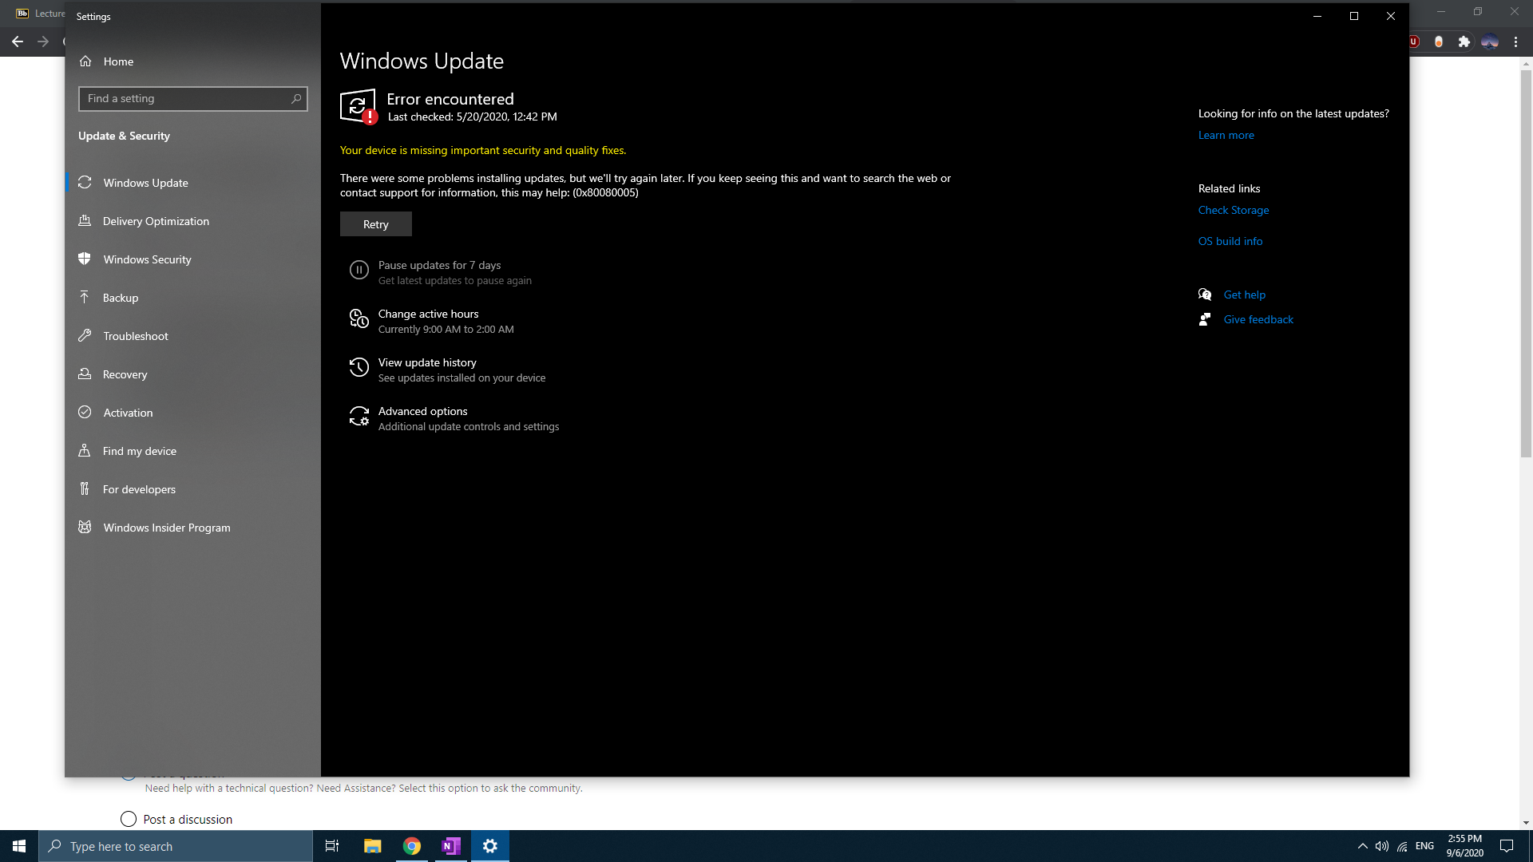Open File Explorer from the taskbar
The width and height of the screenshot is (1533, 862).
click(372, 846)
